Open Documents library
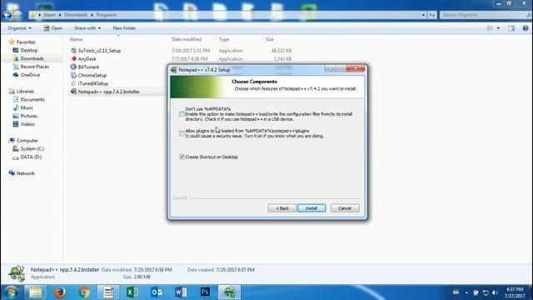 click(32, 100)
